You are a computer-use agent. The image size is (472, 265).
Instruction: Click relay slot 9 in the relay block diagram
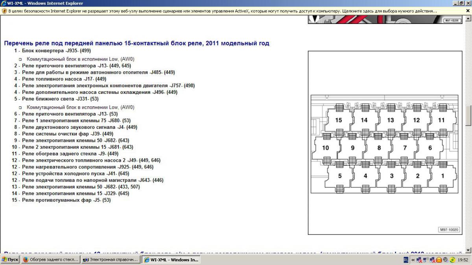point(352,148)
